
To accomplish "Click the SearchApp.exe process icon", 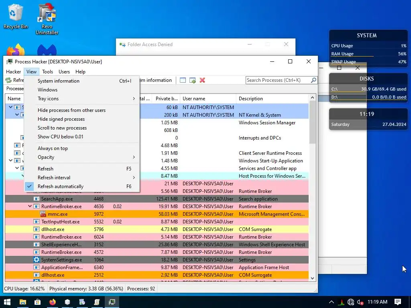I will click(x=37, y=199).
